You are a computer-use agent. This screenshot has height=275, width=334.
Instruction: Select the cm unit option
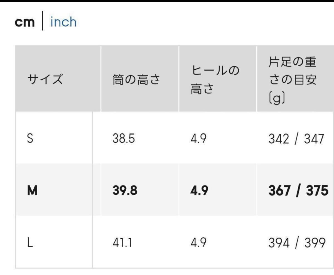(25, 23)
